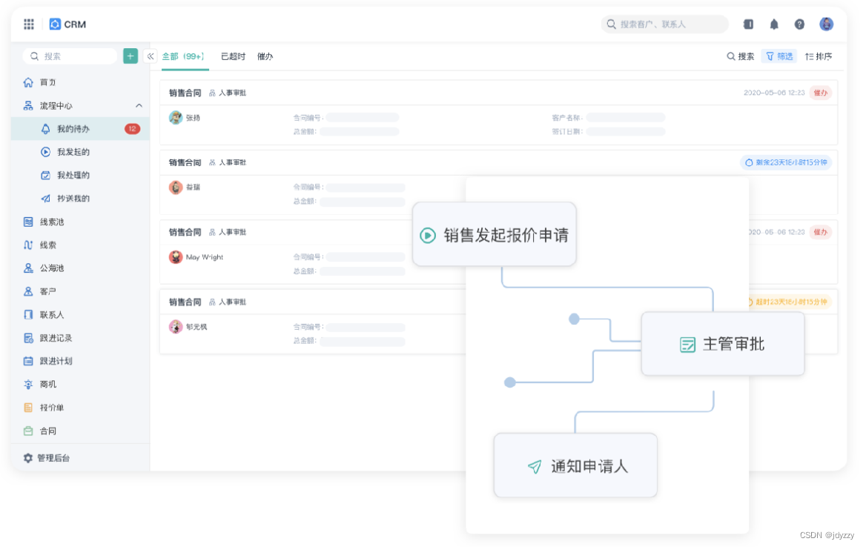866x547 pixels.
Task: Click 销售合同 title on first card
Action: pos(185,93)
